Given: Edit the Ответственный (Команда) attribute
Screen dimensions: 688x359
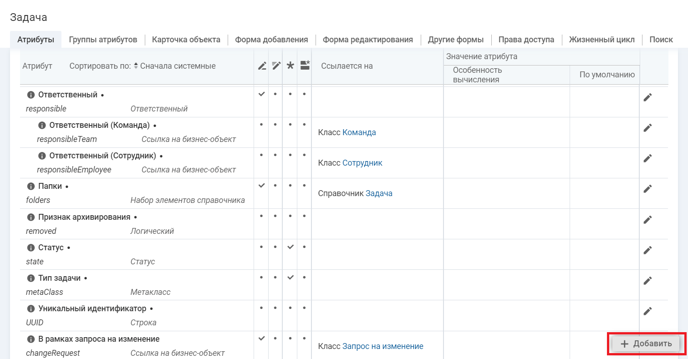Looking at the screenshot, I should [x=647, y=128].
